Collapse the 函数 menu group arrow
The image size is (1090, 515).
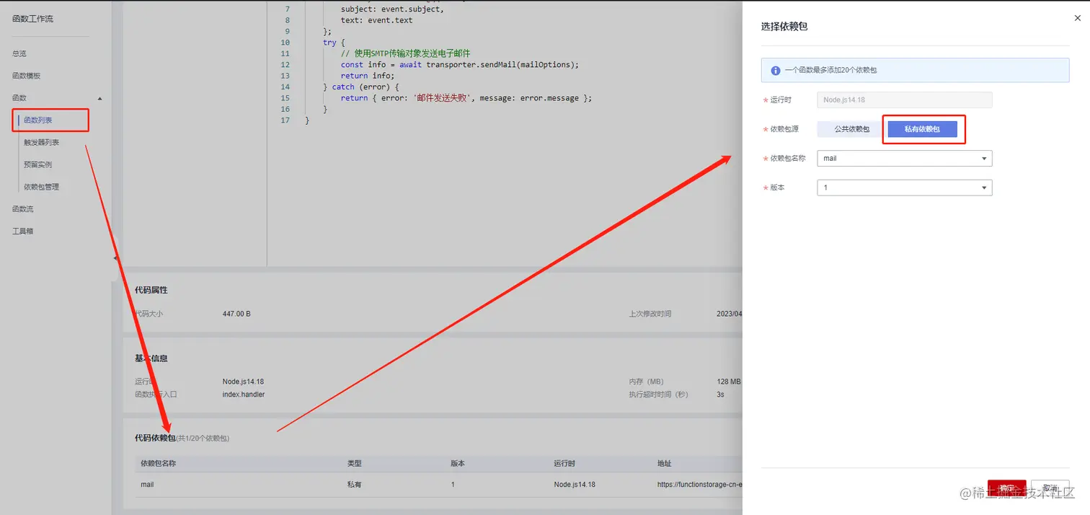click(99, 98)
